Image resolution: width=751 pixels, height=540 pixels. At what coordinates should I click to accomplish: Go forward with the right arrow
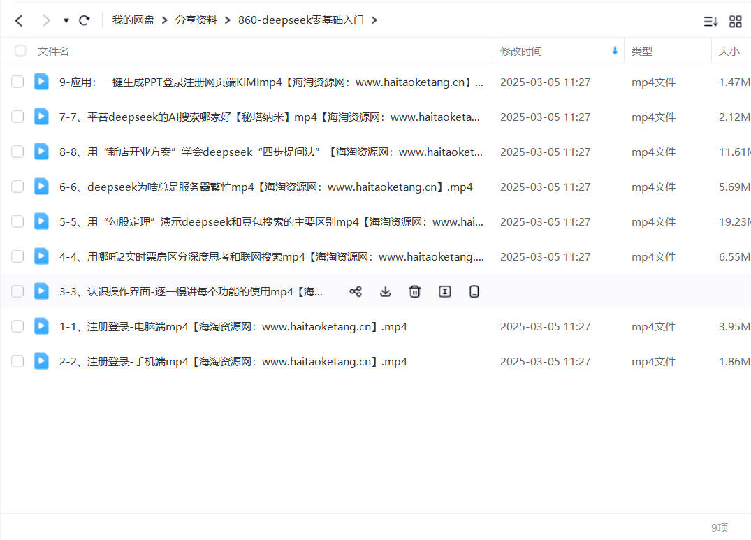click(x=46, y=20)
